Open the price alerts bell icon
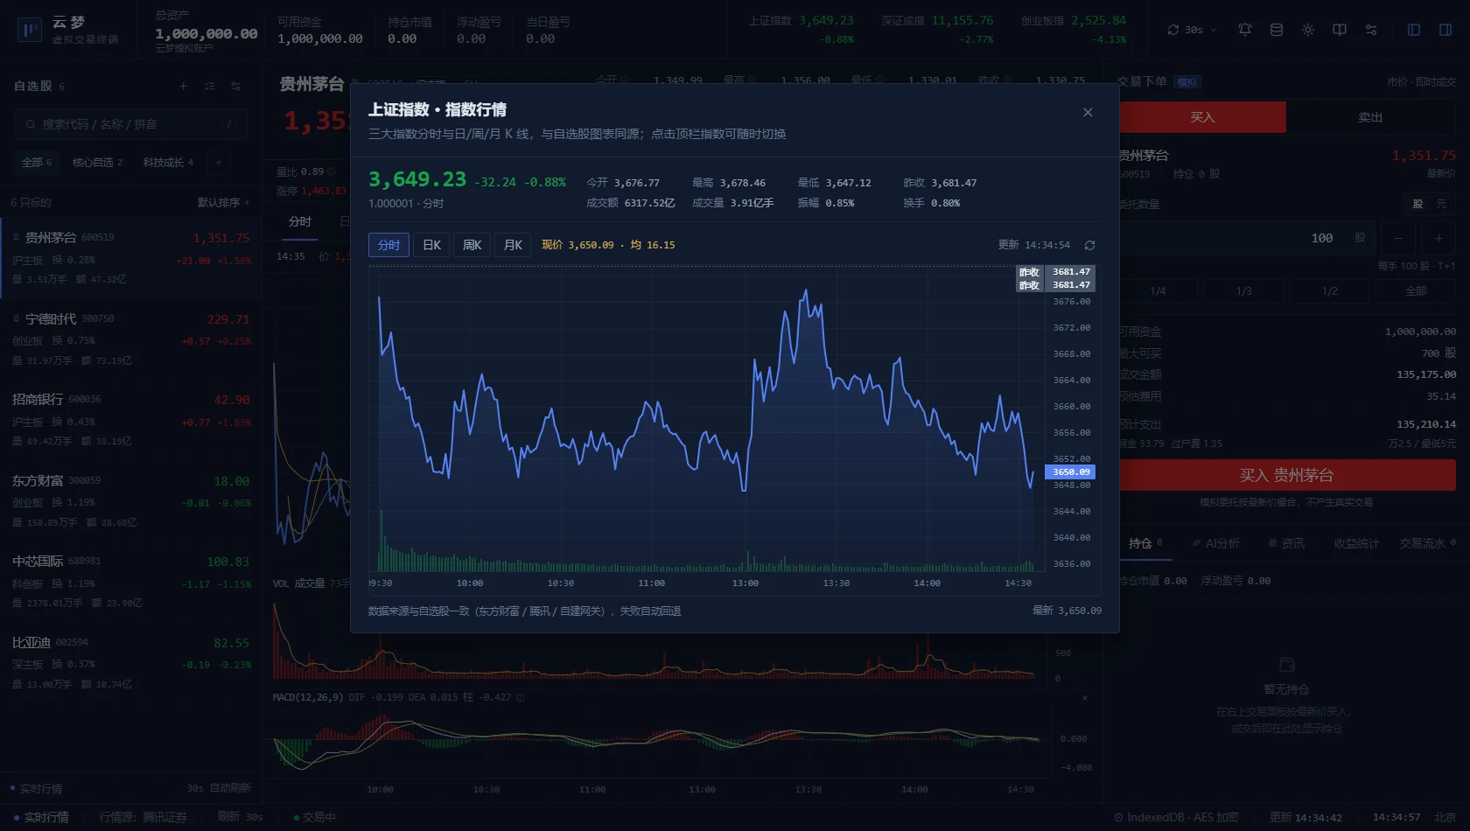This screenshot has height=831, width=1470. click(x=1245, y=30)
